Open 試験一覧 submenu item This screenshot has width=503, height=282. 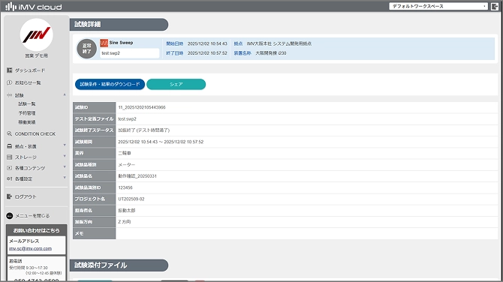tap(27, 103)
